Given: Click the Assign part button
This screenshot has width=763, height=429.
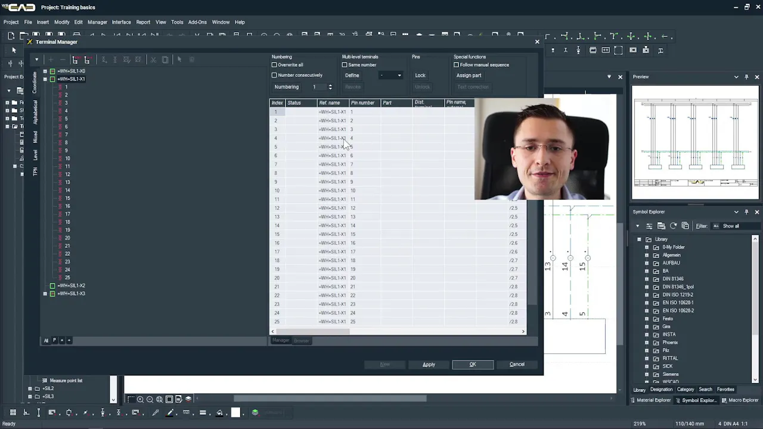Looking at the screenshot, I should point(469,76).
